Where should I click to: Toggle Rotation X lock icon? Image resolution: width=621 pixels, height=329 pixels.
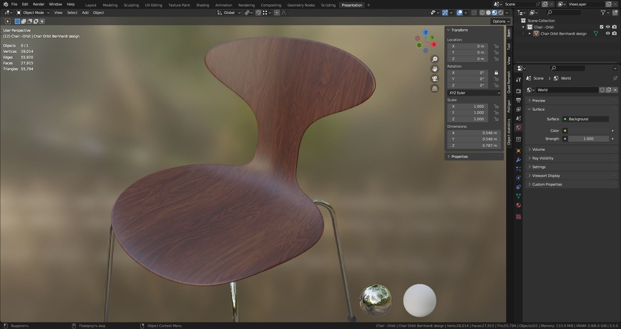(496, 73)
